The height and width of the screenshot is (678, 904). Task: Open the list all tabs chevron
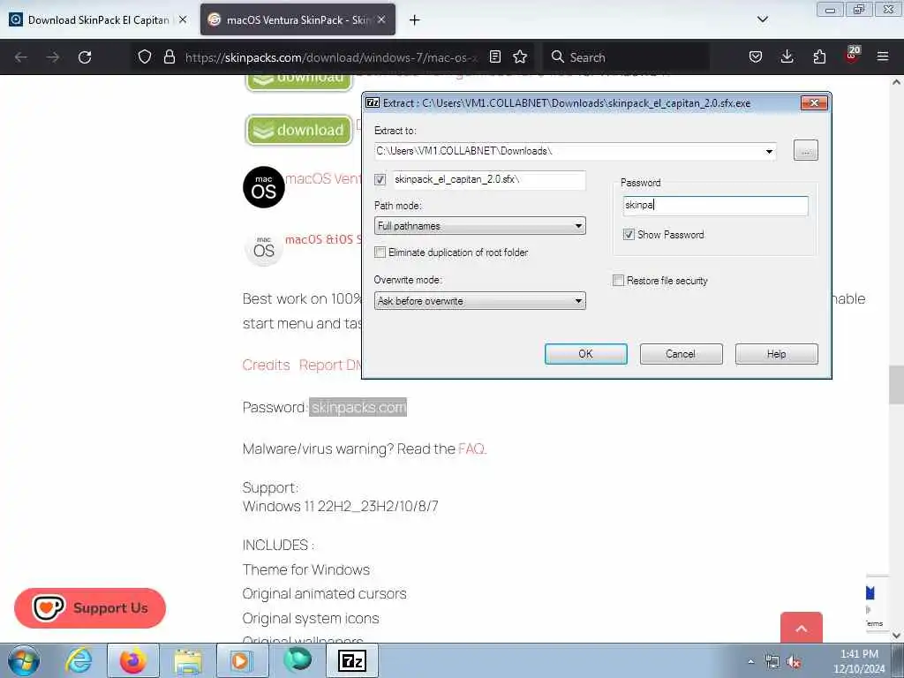[762, 19]
